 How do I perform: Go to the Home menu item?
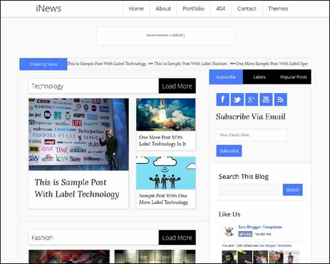pyautogui.click(x=137, y=9)
